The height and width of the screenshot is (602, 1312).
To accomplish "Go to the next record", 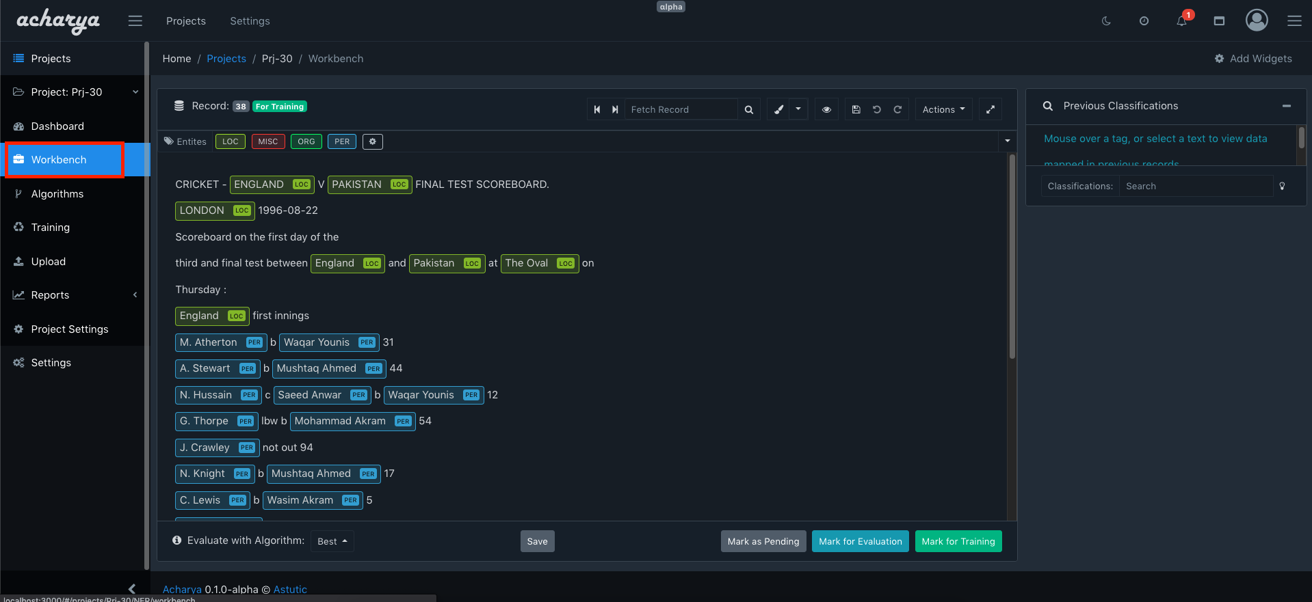I will (615, 109).
